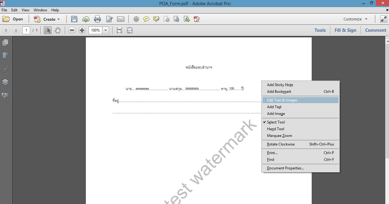
Task: Zoom out with the minus button
Action: [x=72, y=30]
